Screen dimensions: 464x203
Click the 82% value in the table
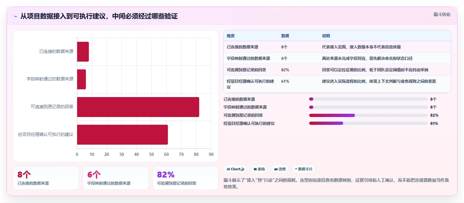point(285,70)
